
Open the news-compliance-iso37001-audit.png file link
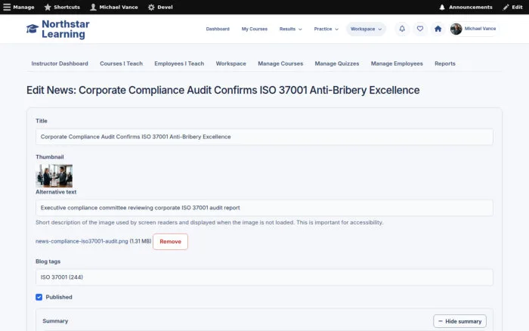(x=82, y=241)
